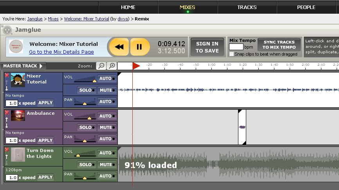Open Welcome: Mixer Tutorial breadcrumb link
The image size is (339, 190).
(x=87, y=19)
